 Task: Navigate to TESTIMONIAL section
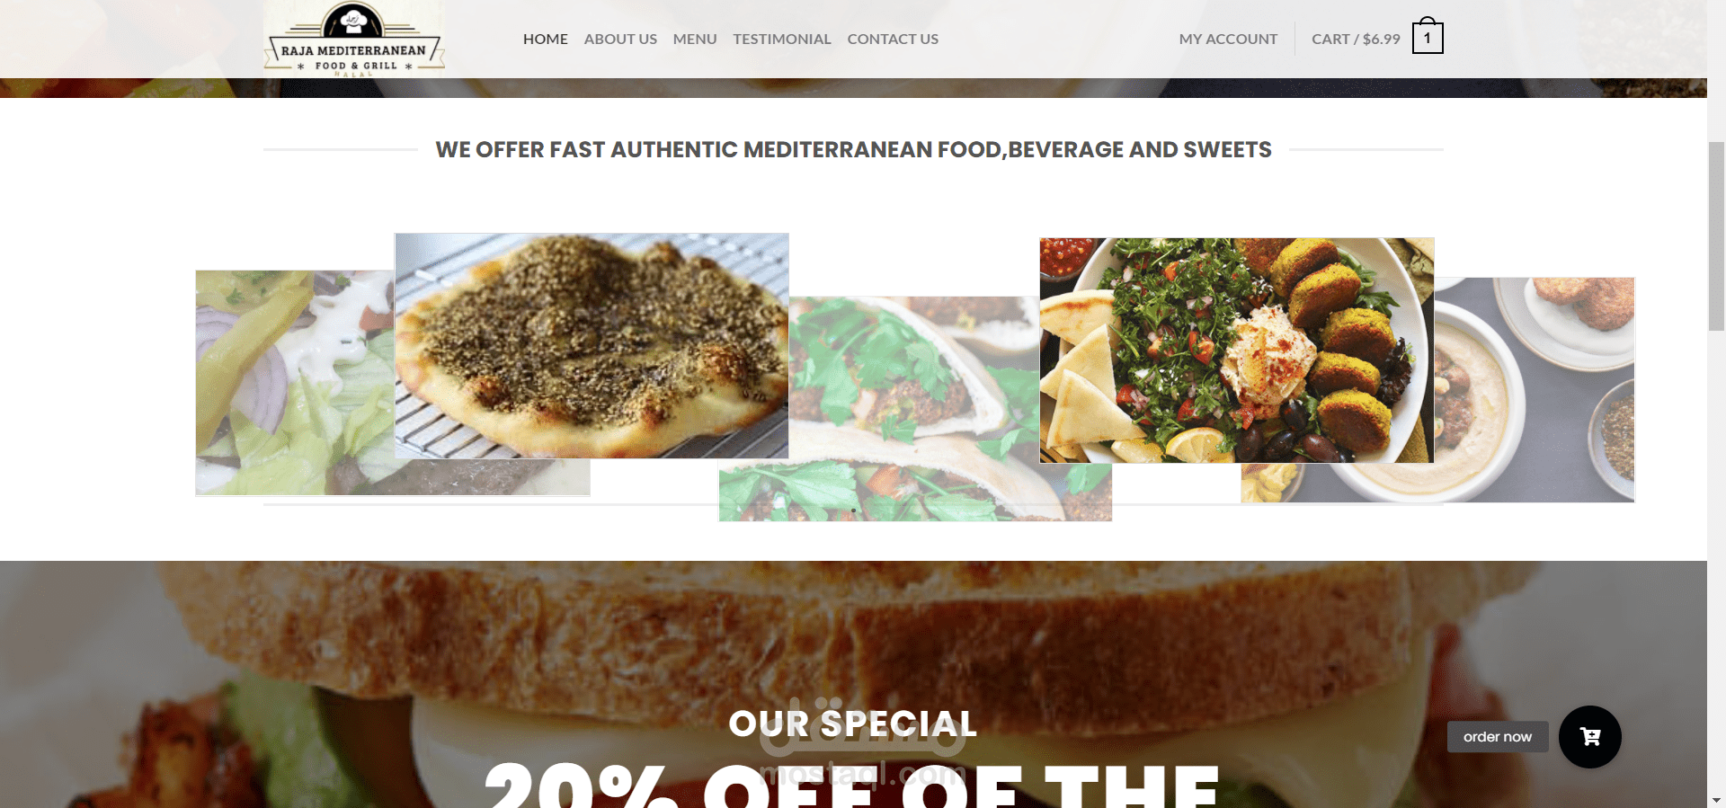[782, 39]
